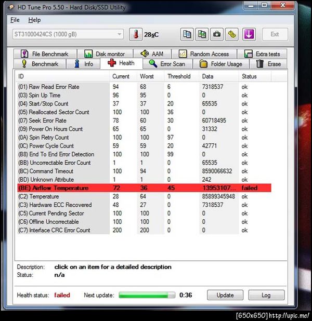
Task: Click the data value 60718495
Action: tap(214, 121)
